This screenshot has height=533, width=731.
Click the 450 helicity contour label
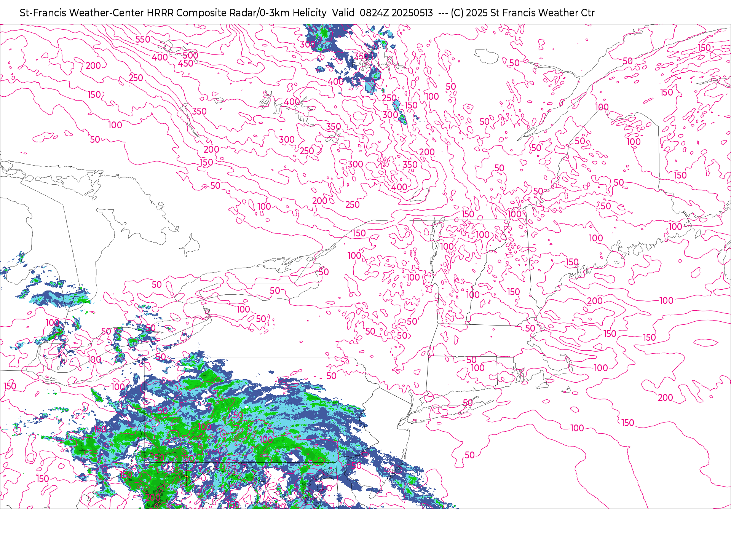pos(186,64)
